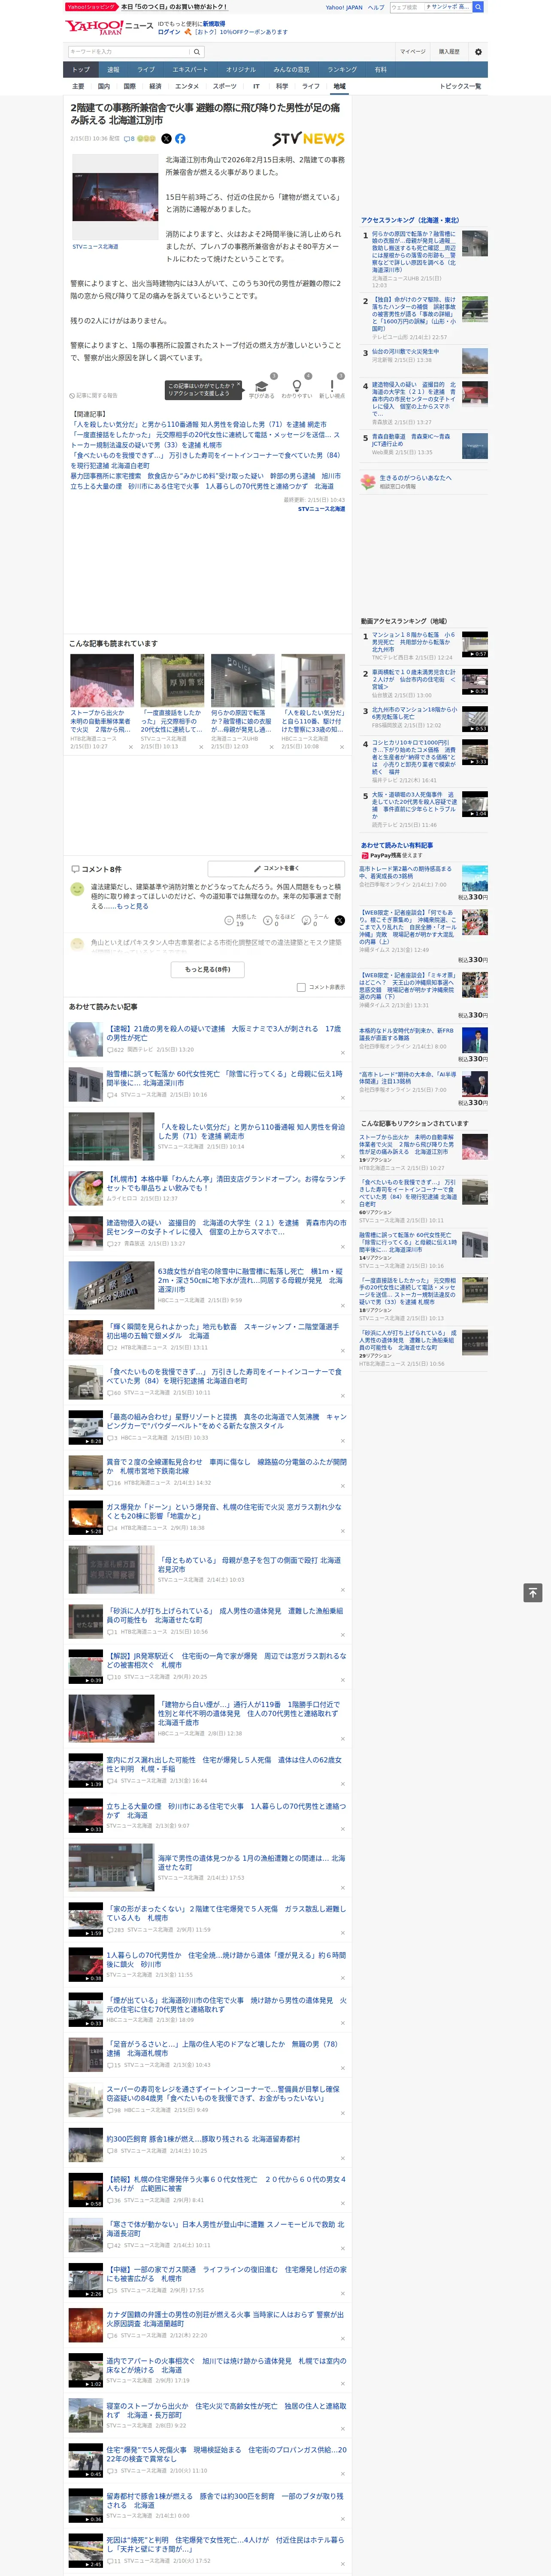Screen dimensions: 551x2576
Task: Click もっと見る(8件) comments button
Action: (x=208, y=969)
